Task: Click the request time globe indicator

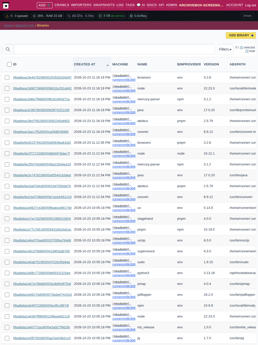Action: tap(138, 16)
